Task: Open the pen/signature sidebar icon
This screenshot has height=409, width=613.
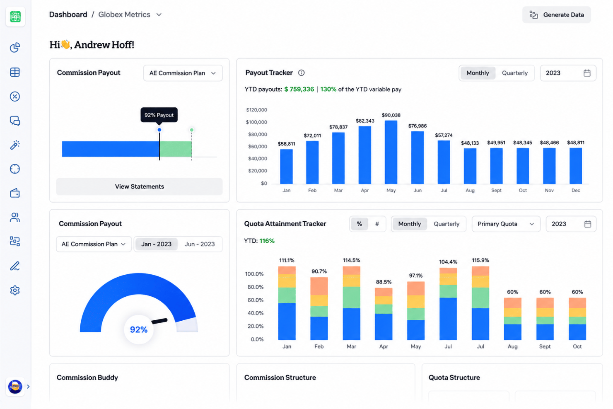Action: click(x=15, y=266)
